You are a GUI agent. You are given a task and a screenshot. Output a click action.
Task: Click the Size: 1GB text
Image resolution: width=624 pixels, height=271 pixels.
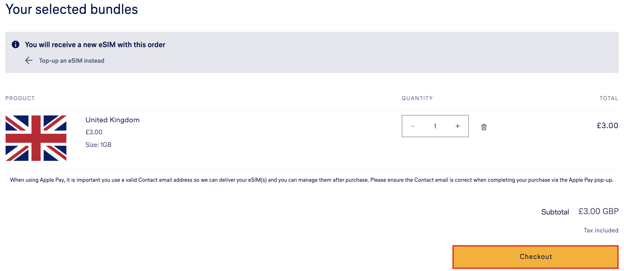click(x=98, y=145)
